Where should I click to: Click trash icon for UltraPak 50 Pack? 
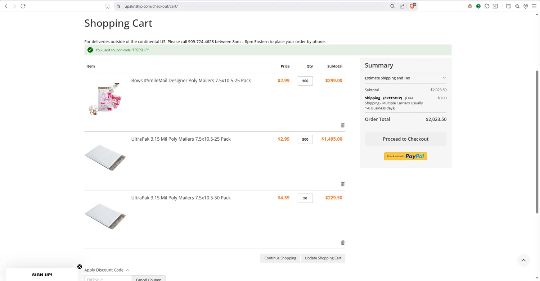tap(343, 243)
